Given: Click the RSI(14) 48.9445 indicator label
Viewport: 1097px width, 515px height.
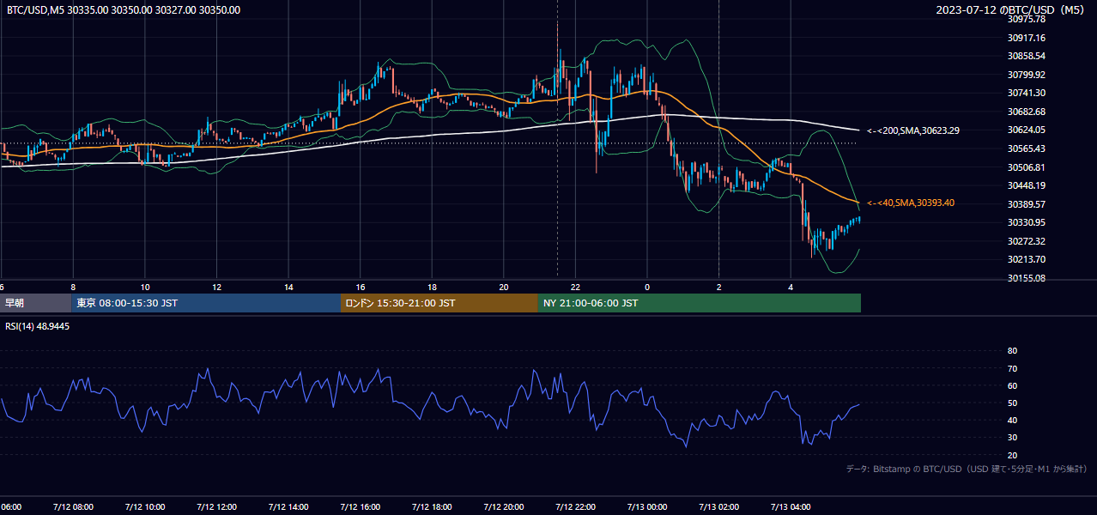Looking at the screenshot, I should [x=38, y=326].
